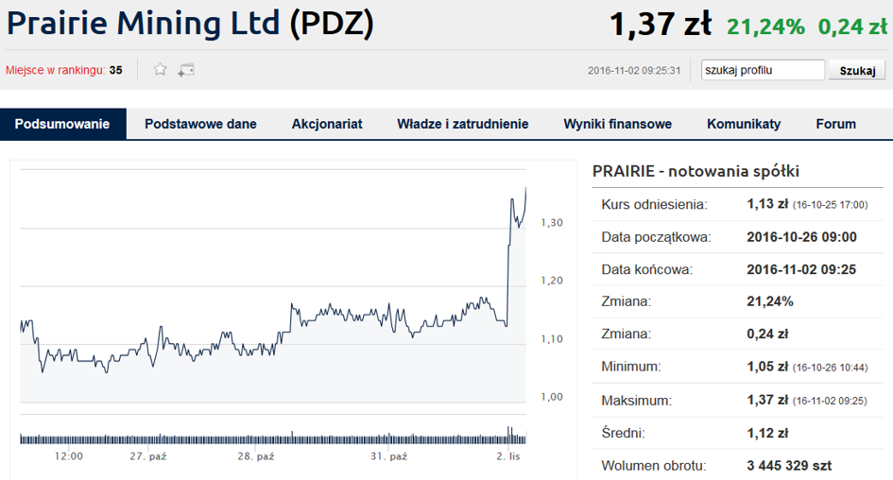Image resolution: width=893 pixels, height=480 pixels.
Task: Click the volume bars below chart
Action: point(273,437)
